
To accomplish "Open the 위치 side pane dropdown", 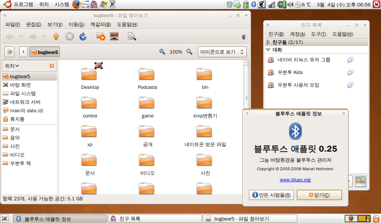I will (12, 66).
